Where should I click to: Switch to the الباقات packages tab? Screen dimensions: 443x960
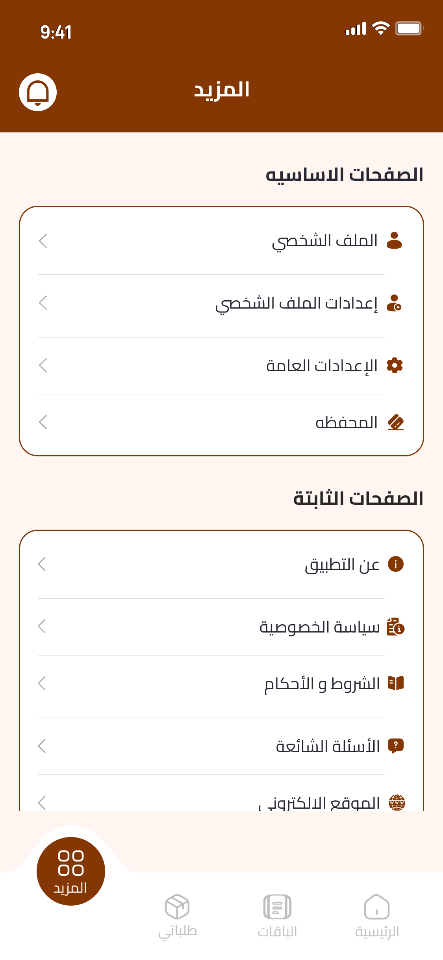(277, 915)
